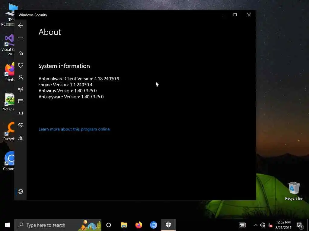Click the Antivirus Version line
This screenshot has width=309, height=231.
coord(67,91)
